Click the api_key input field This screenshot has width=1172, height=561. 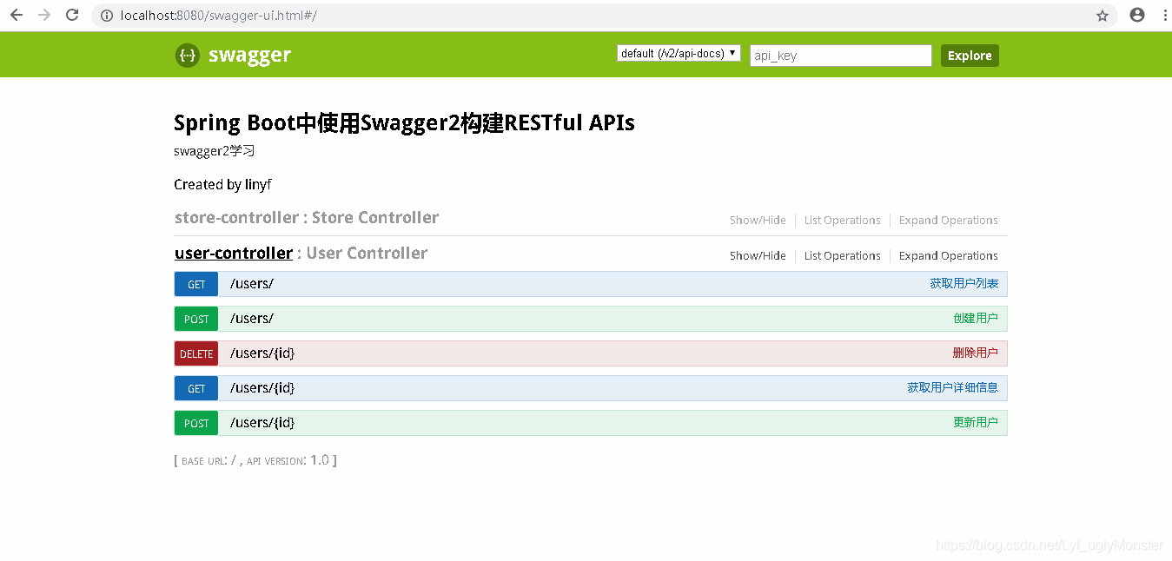841,56
